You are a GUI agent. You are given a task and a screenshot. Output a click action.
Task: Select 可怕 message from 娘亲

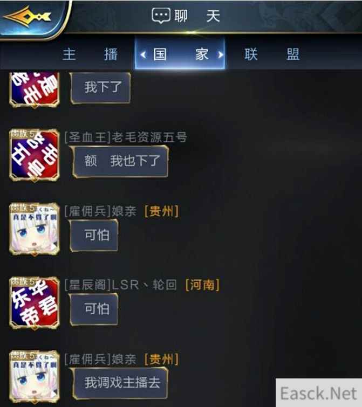[94, 236]
